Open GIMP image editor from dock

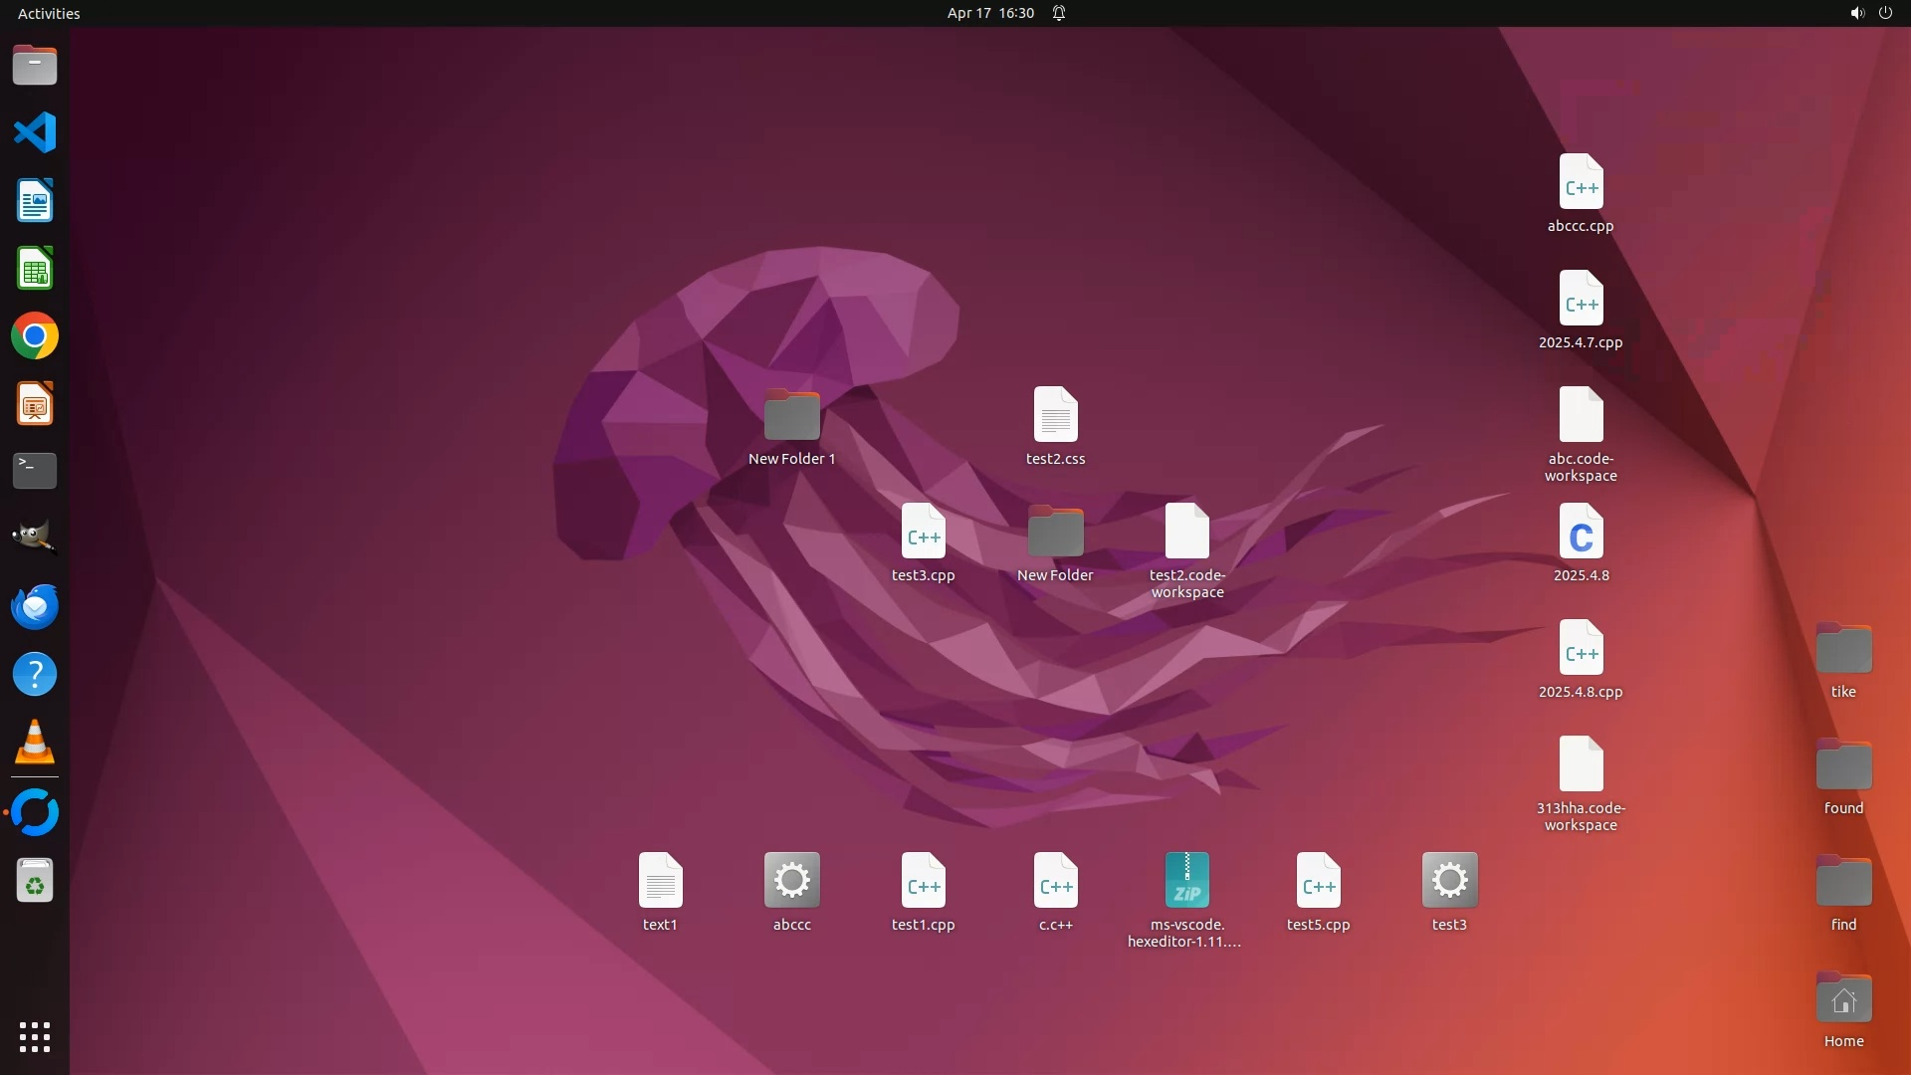35,537
